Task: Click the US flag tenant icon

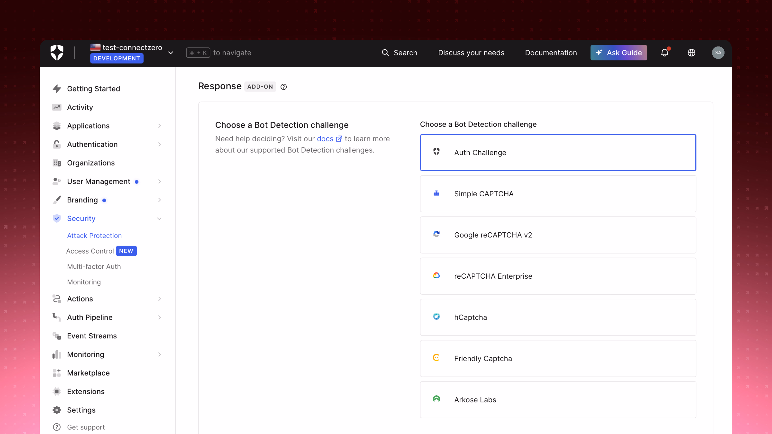Action: [x=95, y=47]
